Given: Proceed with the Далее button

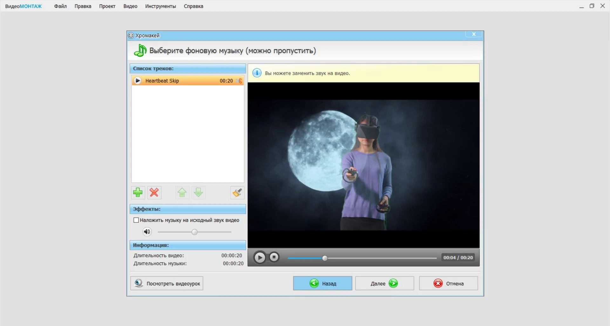Looking at the screenshot, I should tap(384, 283).
